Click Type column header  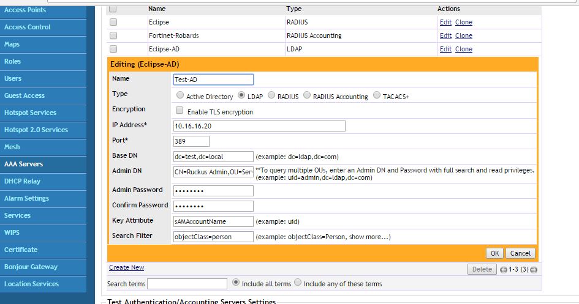294,9
